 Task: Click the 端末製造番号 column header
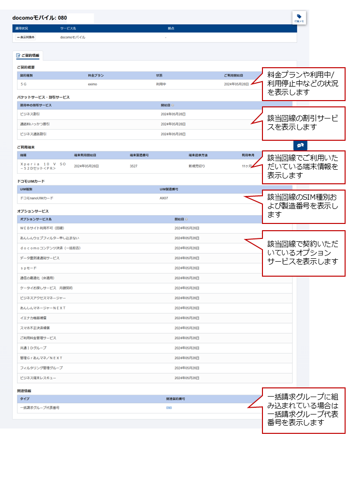point(139,155)
